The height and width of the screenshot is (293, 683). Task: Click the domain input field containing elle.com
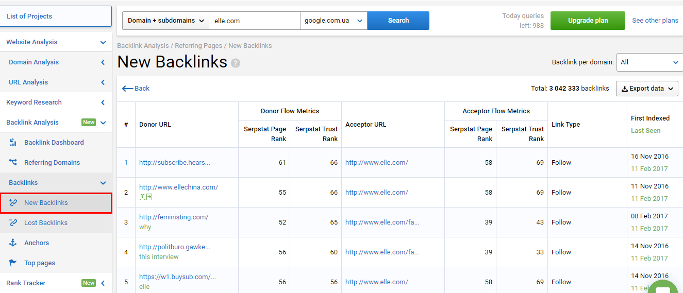tap(255, 21)
